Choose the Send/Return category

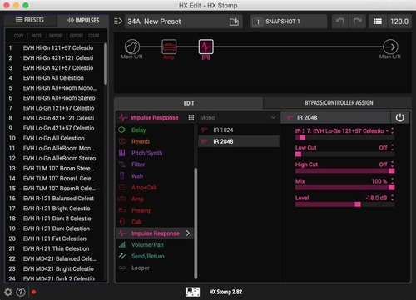point(156,256)
